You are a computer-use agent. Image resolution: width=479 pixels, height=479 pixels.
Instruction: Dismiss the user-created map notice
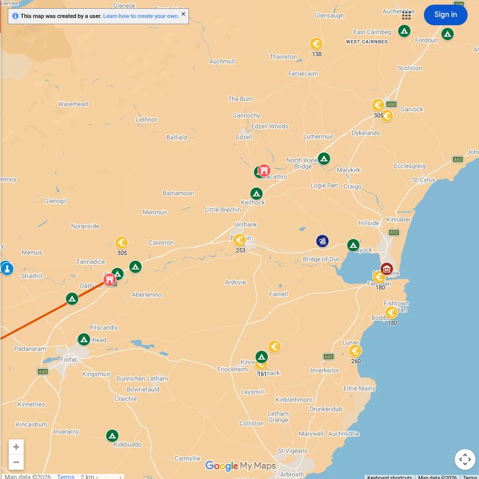(x=183, y=14)
